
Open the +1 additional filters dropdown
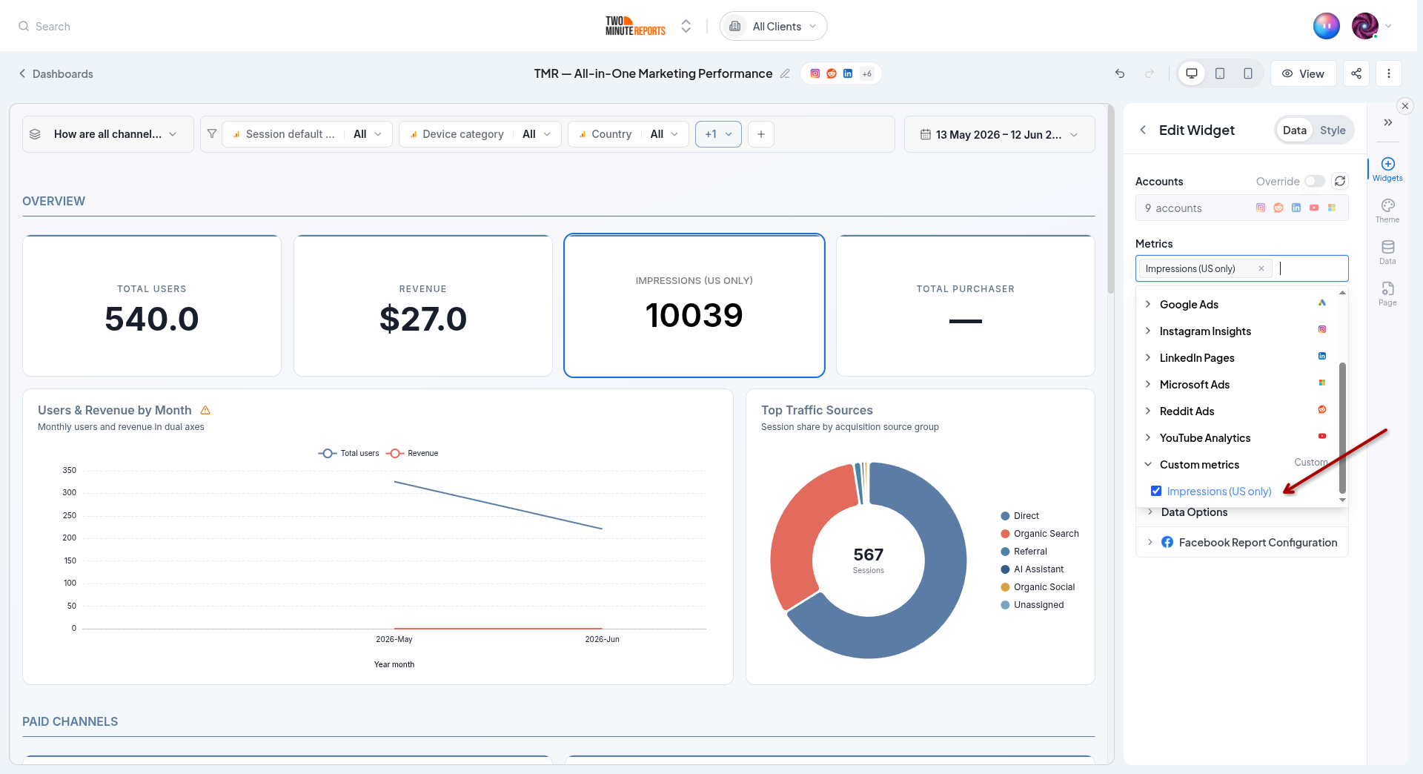point(718,134)
